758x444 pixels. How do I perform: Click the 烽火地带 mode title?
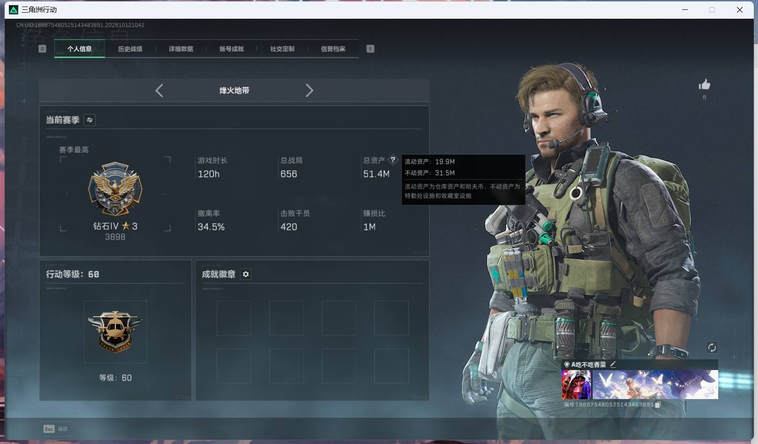click(234, 90)
